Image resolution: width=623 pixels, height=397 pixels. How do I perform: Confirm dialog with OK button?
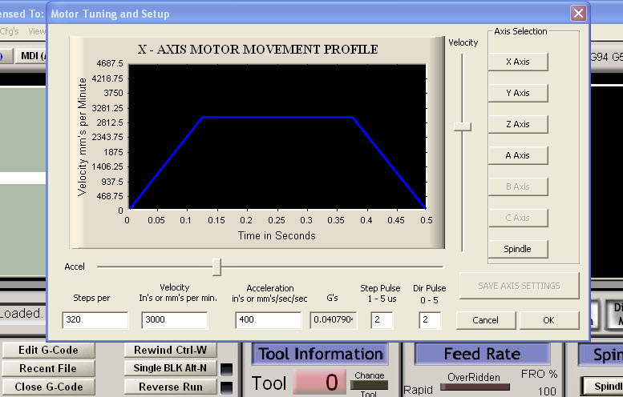point(548,320)
